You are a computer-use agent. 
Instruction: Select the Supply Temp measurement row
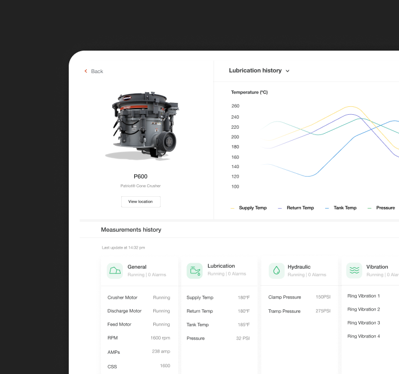pos(218,298)
